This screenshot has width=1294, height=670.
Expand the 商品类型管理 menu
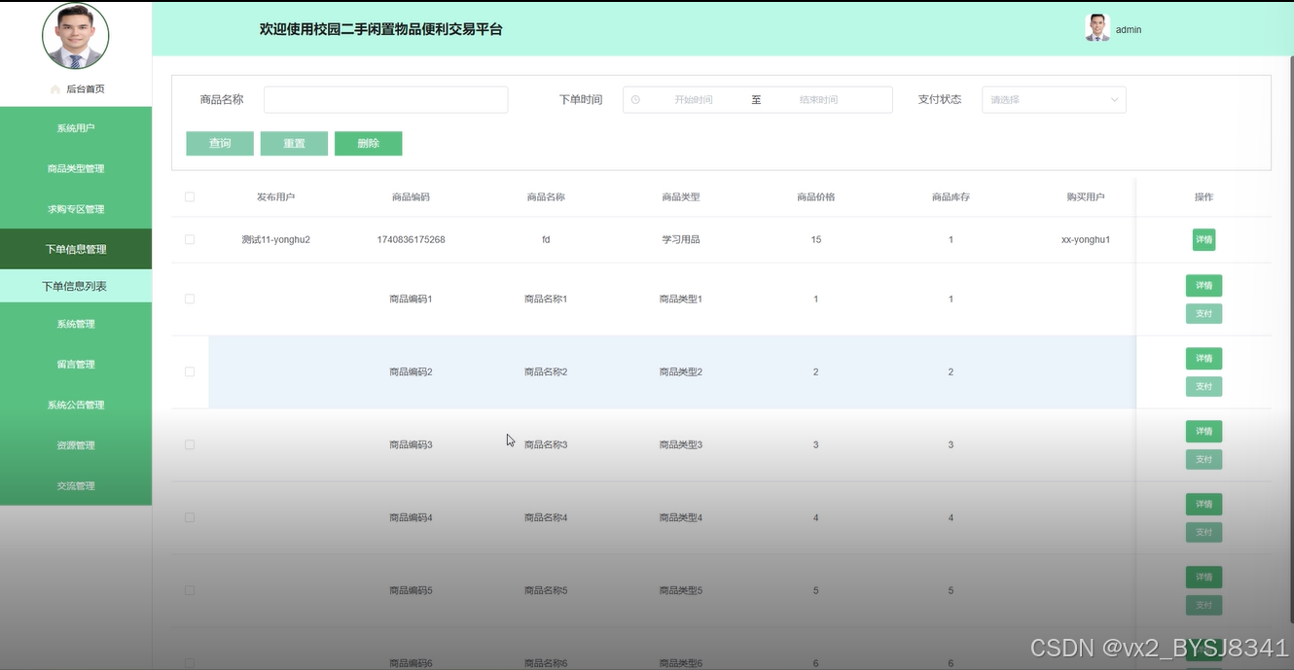coord(76,168)
